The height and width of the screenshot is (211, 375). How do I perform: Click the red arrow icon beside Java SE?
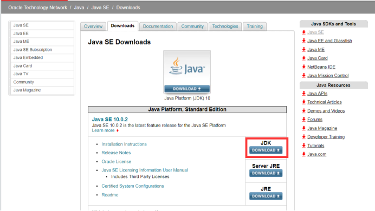(303, 32)
